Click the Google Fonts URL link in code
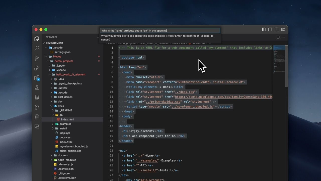The width and height of the screenshot is (321, 181). pos(224,97)
